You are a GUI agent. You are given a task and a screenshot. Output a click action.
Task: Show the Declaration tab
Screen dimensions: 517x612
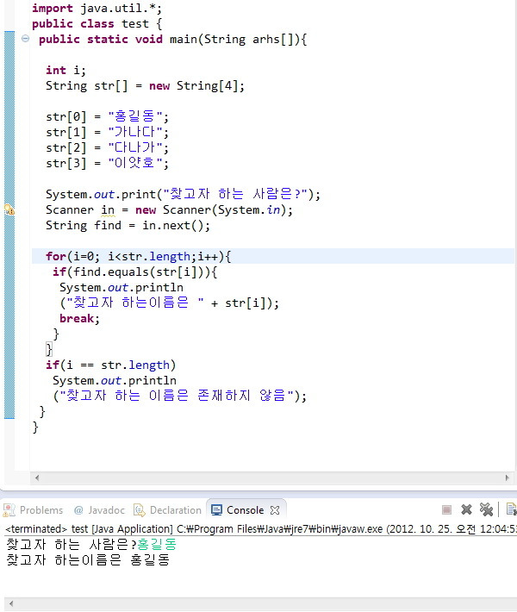pyautogui.click(x=168, y=510)
